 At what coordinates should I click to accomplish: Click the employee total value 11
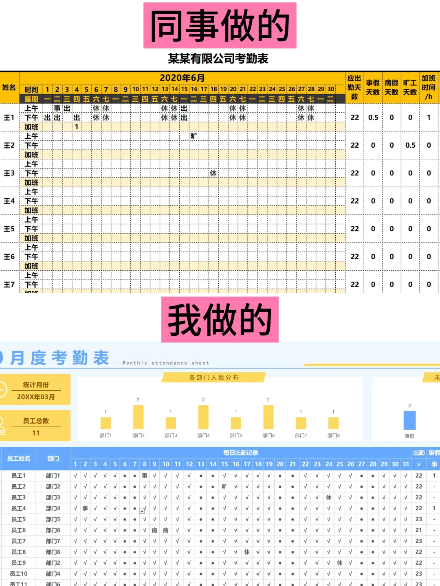click(36, 433)
